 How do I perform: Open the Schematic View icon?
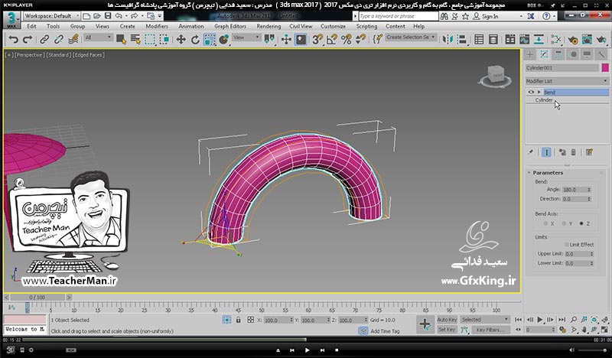pyautogui.click(x=539, y=40)
